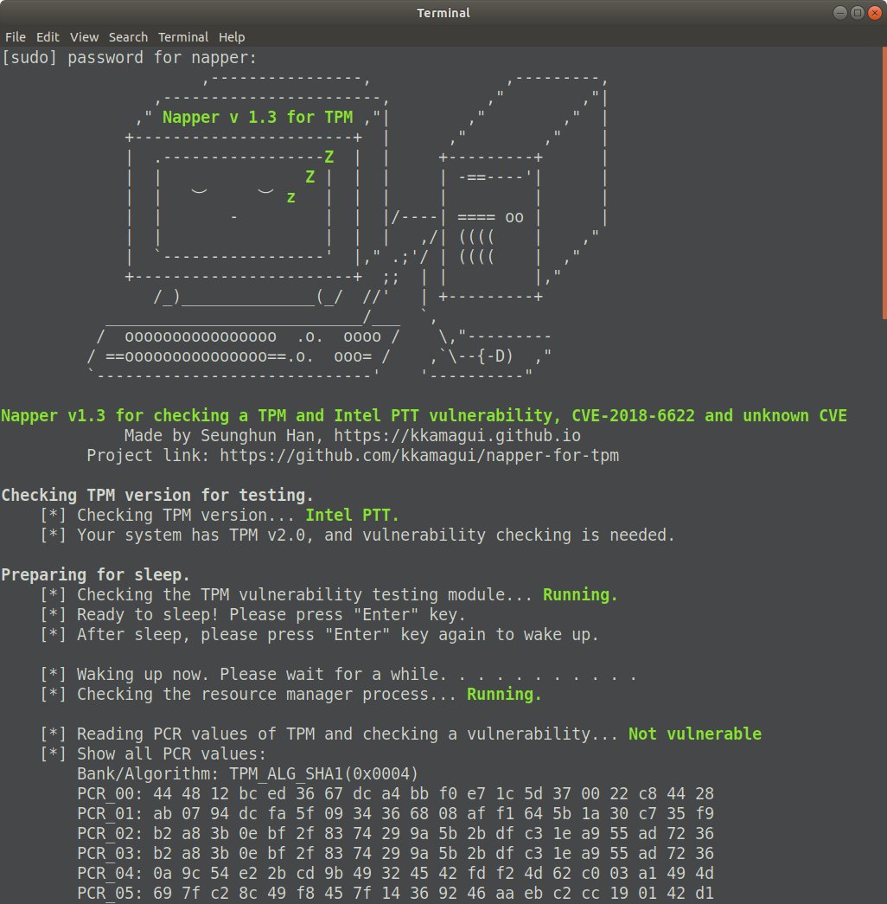Click the 'Checking TPM version for testing.' heading
This screenshot has width=887, height=904.
157,495
